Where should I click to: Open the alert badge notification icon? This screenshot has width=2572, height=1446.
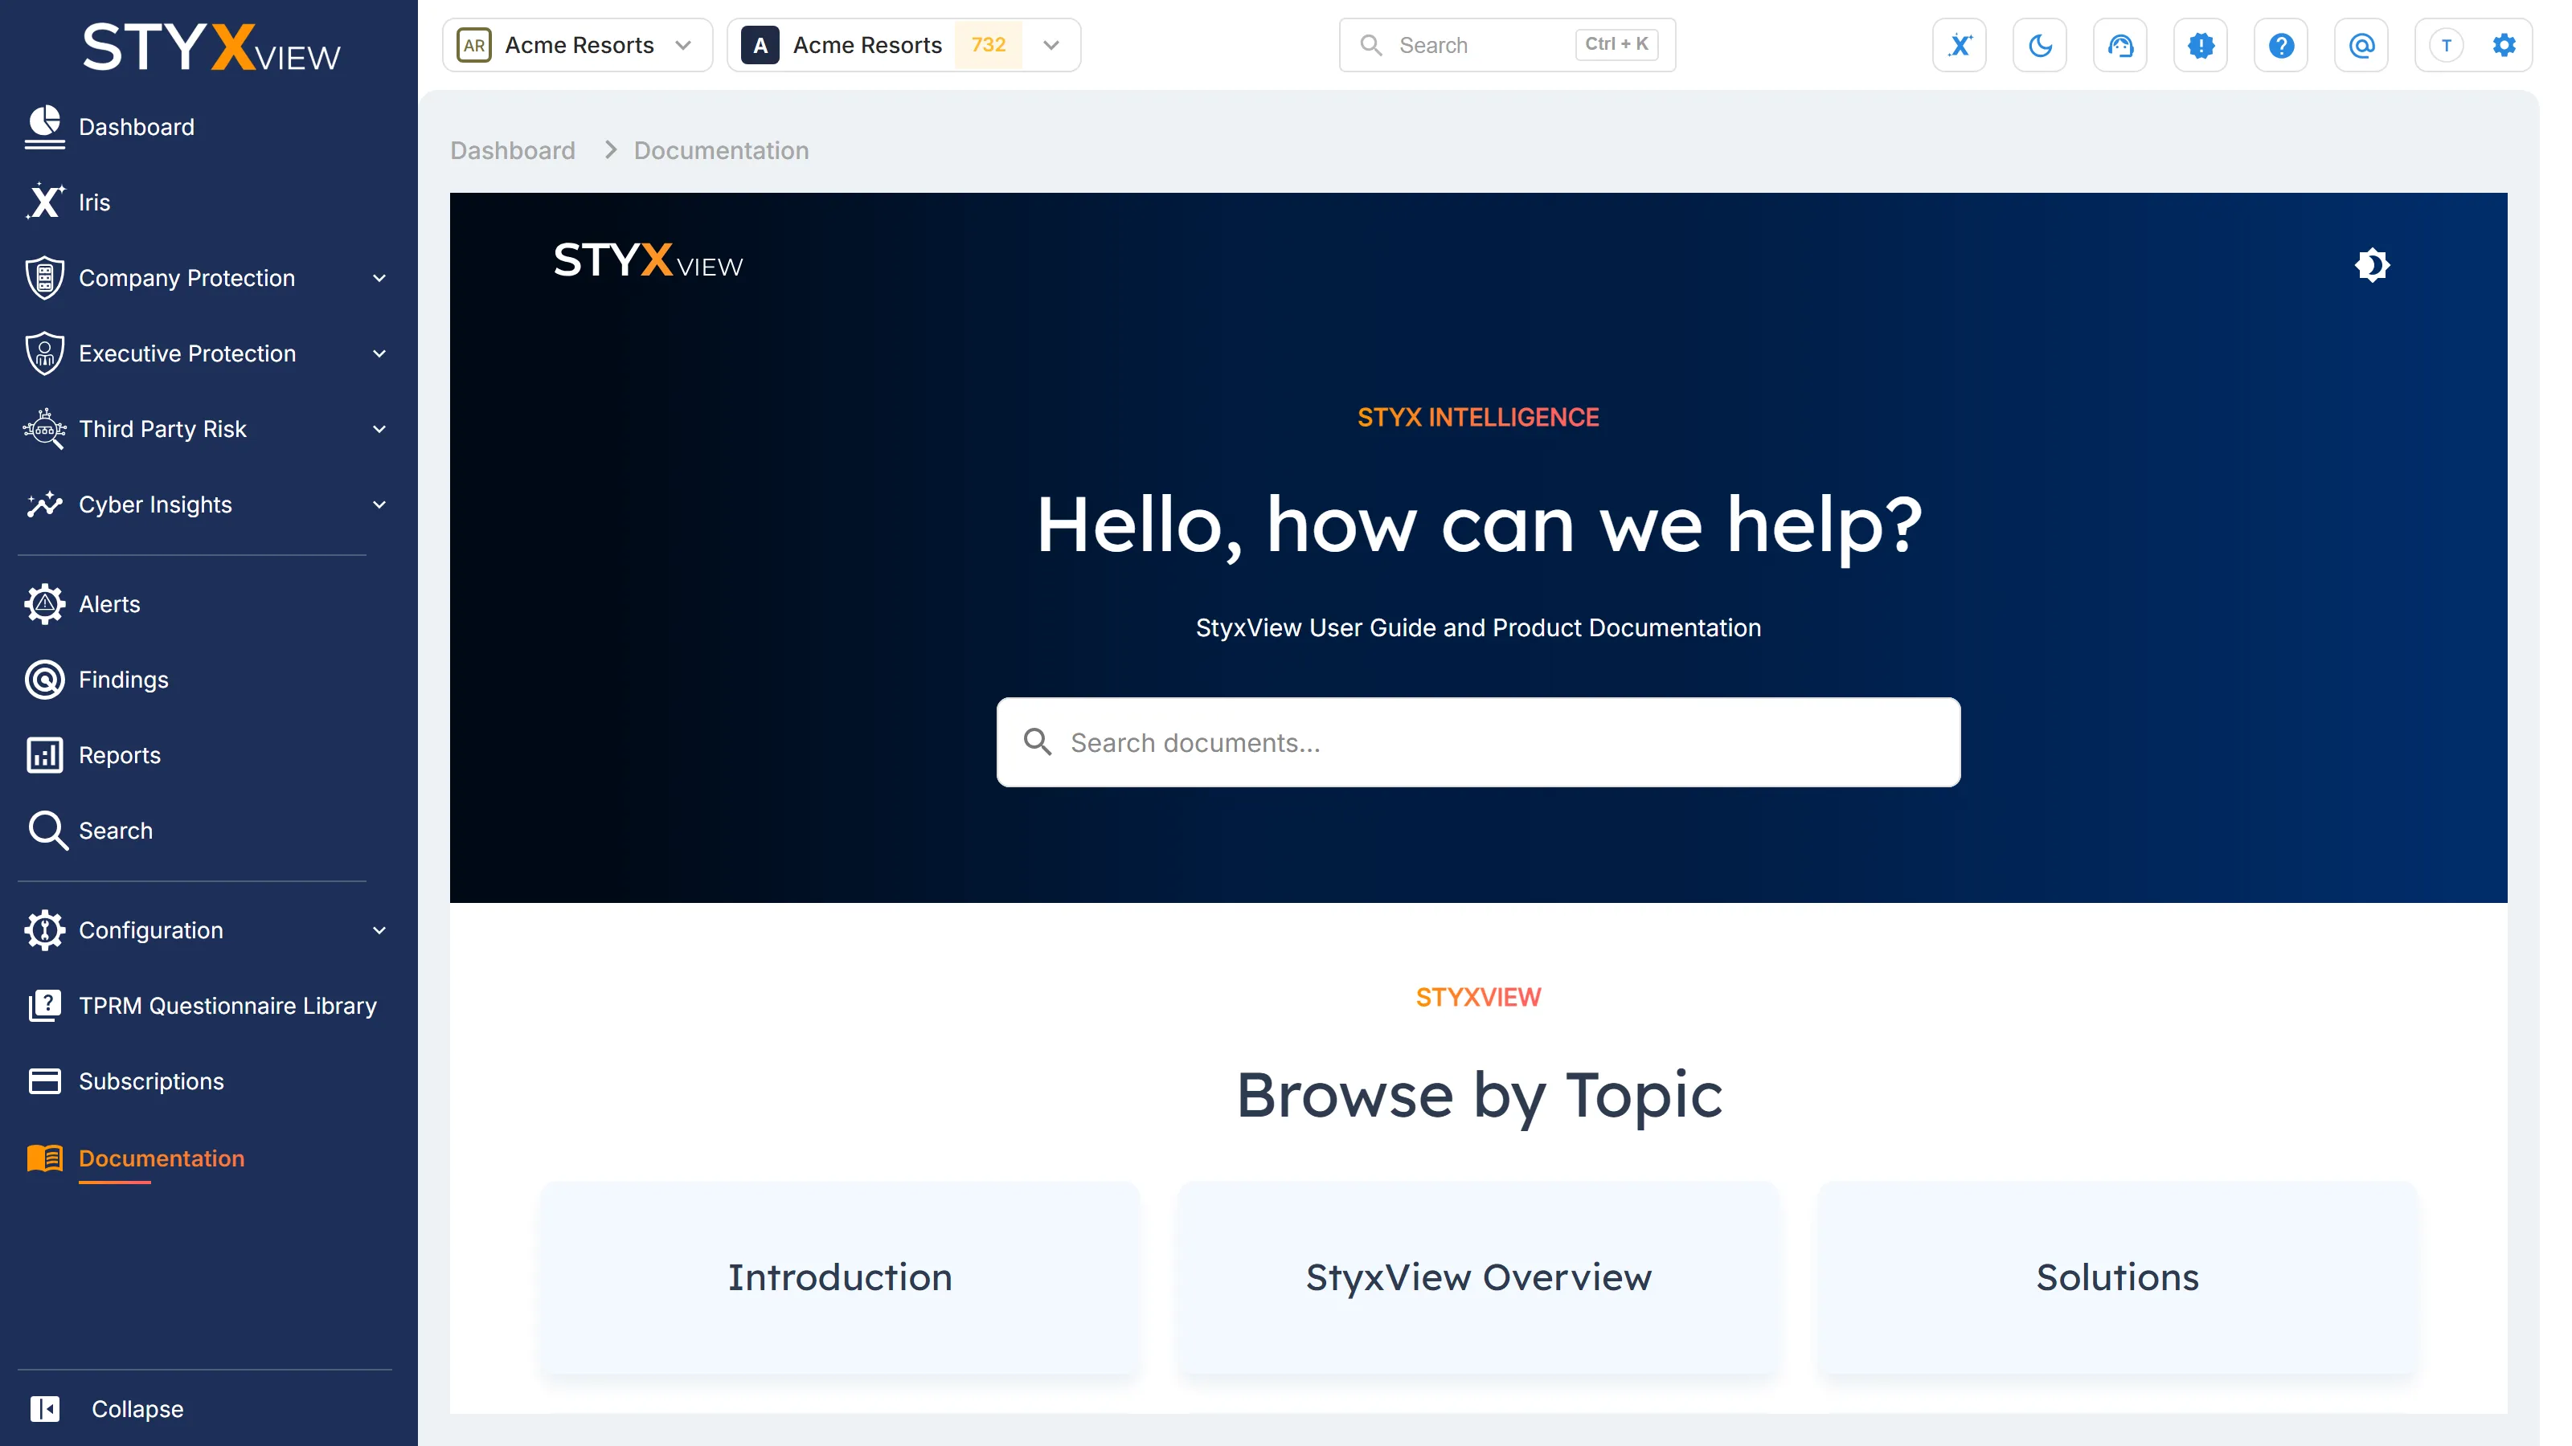coord(2201,45)
